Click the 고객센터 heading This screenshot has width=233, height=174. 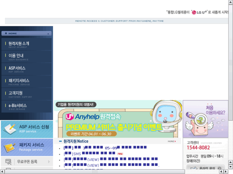click(x=193, y=143)
